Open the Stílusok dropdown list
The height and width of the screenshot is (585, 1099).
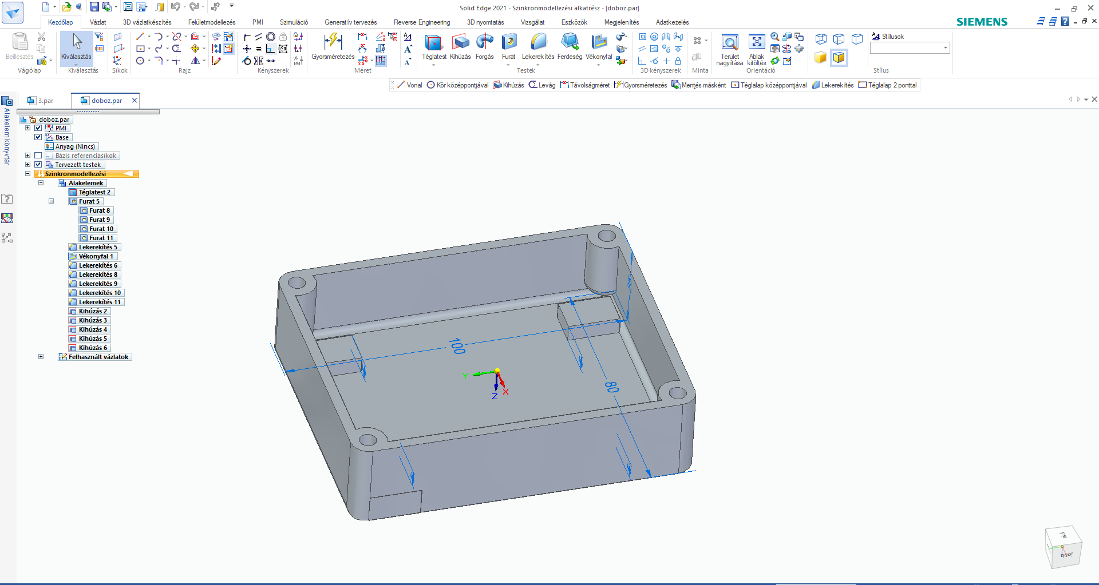944,47
